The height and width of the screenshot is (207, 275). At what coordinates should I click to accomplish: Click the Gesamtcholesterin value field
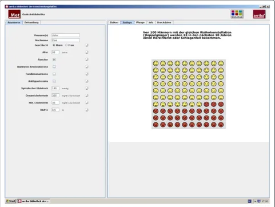tap(55, 95)
